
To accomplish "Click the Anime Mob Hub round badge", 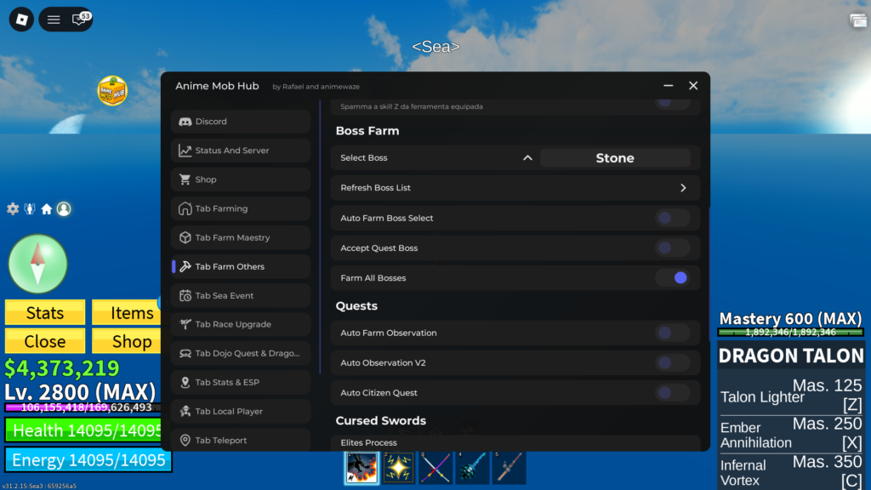I will click(112, 90).
